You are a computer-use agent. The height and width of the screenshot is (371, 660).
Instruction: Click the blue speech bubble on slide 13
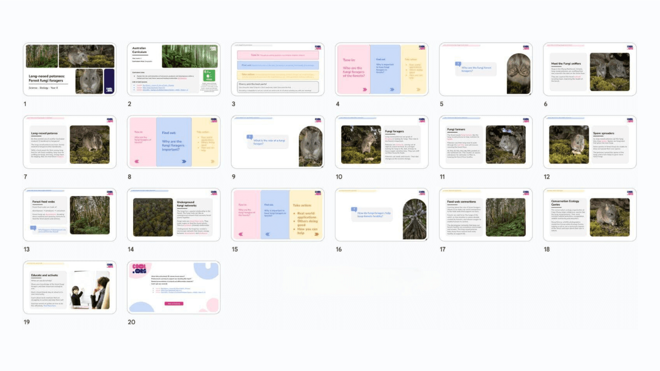(x=33, y=228)
